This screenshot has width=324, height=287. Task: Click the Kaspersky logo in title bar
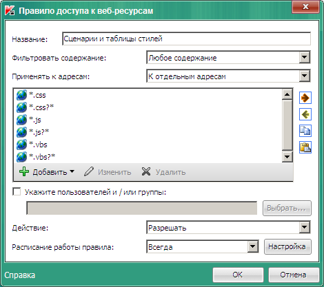pos(10,10)
